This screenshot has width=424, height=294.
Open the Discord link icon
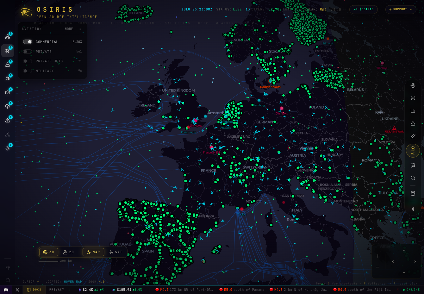point(6,290)
